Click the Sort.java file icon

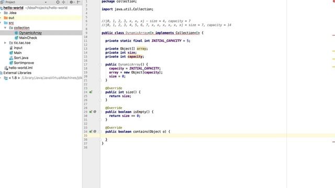point(11,58)
